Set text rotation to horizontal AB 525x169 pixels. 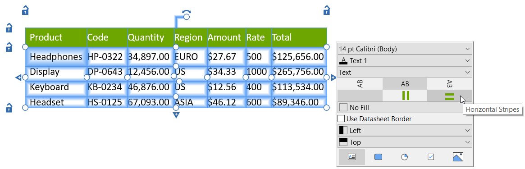(405, 84)
